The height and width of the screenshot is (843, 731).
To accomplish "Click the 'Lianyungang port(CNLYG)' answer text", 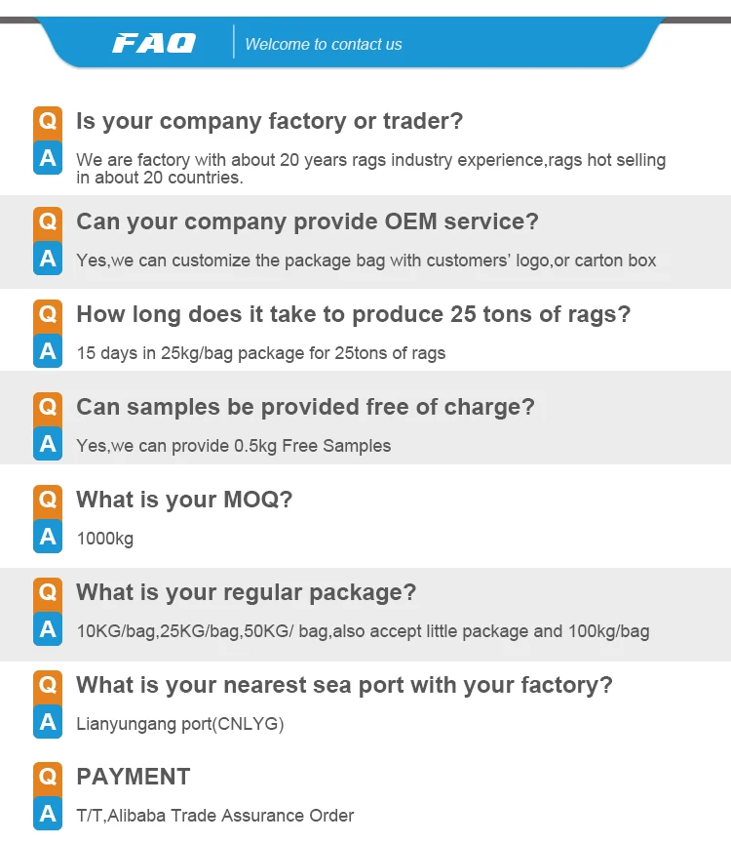I will [x=180, y=723].
